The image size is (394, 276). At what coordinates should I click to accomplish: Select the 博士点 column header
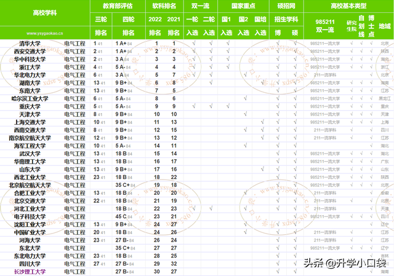[x=371, y=26]
